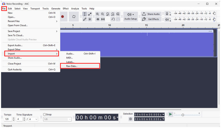
Task: Click the Share Audio toolbar button
Action: click(x=151, y=14)
